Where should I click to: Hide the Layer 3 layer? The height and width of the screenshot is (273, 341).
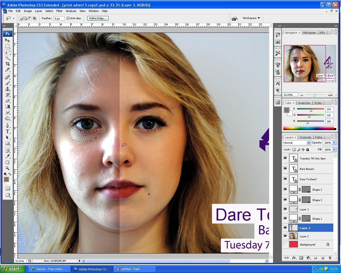pos(285,228)
